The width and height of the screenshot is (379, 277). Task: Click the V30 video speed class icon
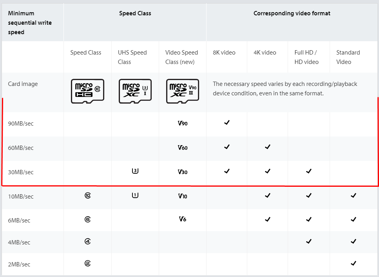[x=183, y=172]
